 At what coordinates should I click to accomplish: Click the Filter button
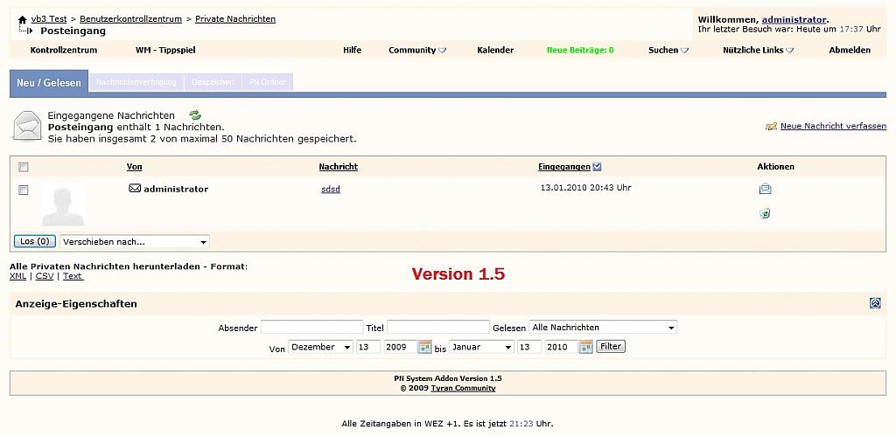pos(611,347)
